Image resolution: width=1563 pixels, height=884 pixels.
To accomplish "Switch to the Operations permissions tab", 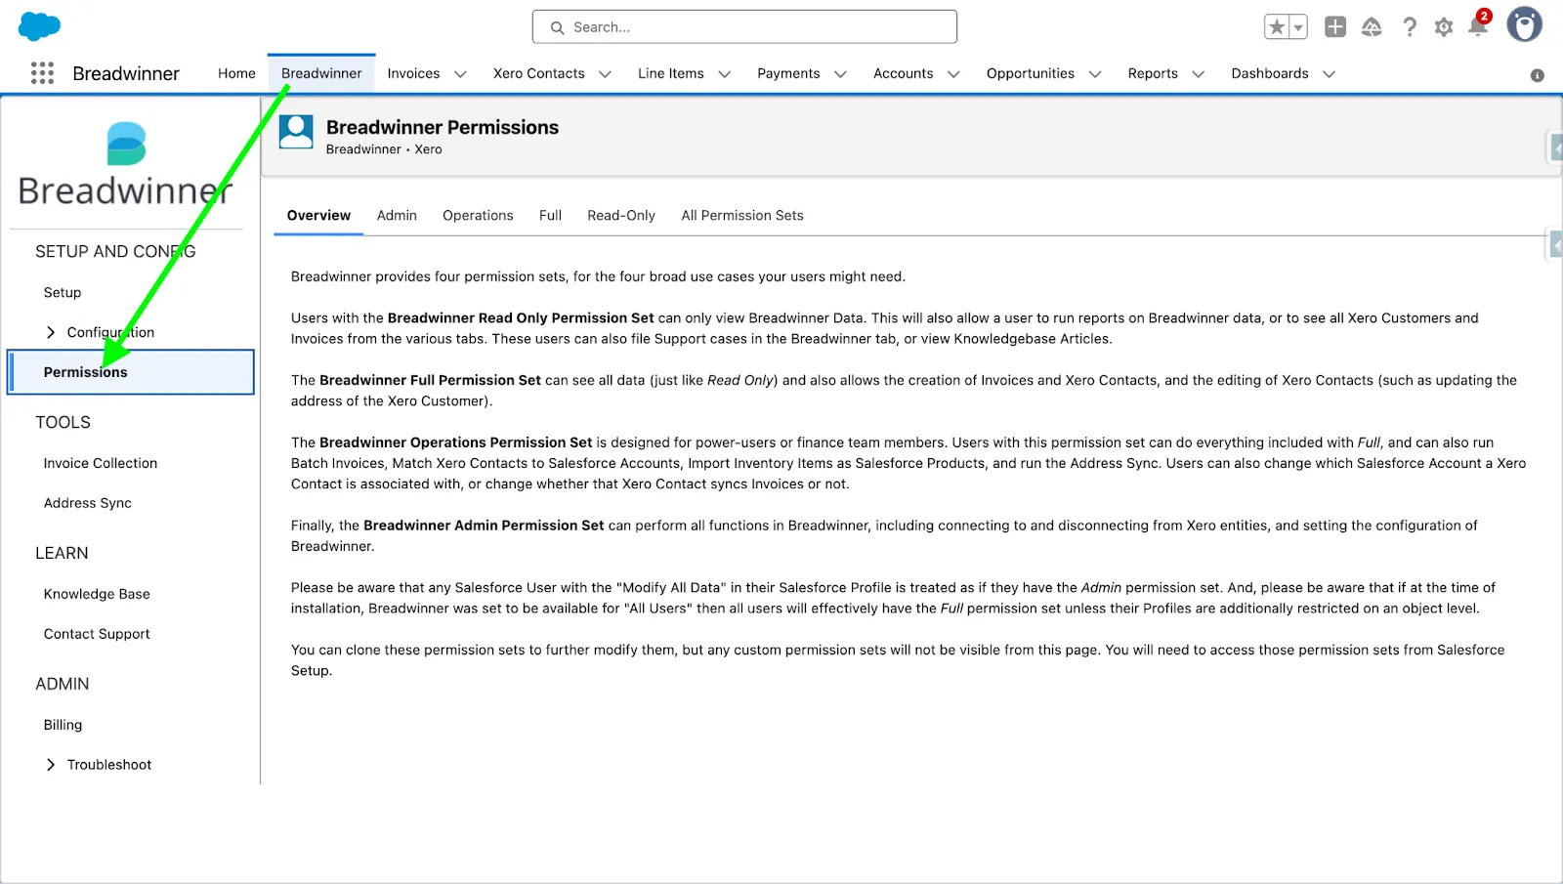I will tap(478, 215).
